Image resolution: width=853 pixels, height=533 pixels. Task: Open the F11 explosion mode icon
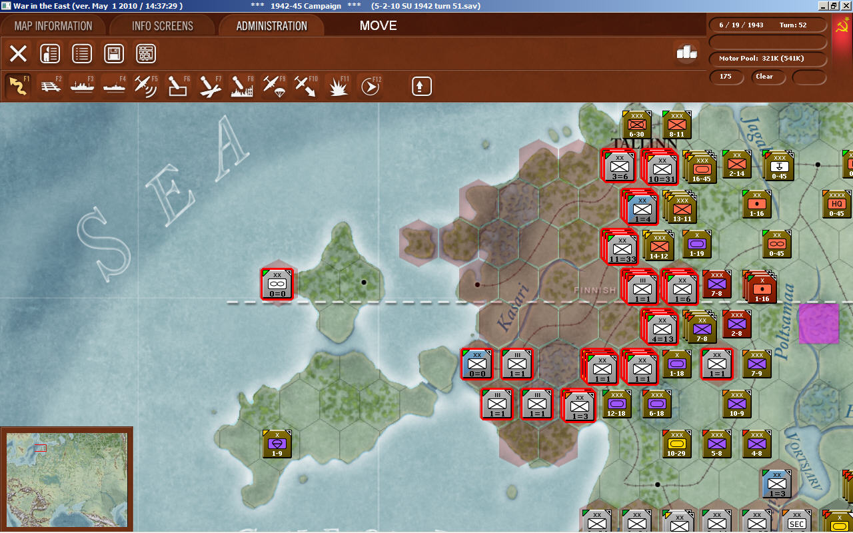click(x=339, y=86)
